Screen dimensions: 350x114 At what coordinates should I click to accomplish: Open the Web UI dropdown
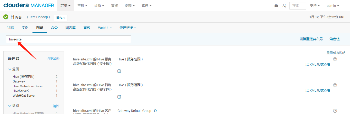(x=105, y=28)
